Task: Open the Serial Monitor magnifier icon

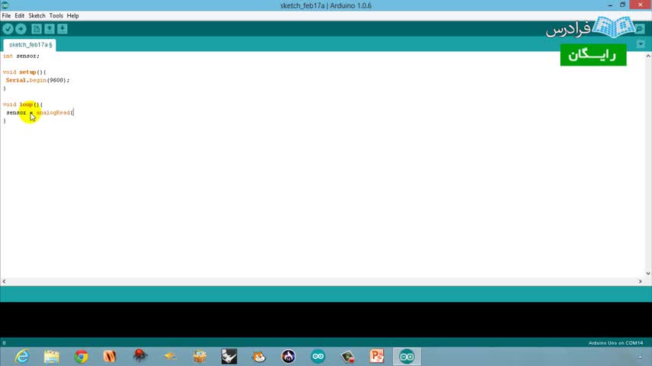Action: (x=641, y=29)
